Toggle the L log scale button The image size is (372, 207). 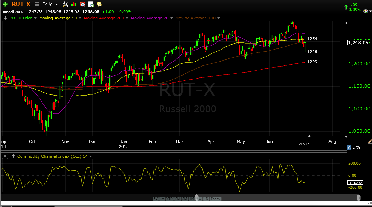pos(353,147)
